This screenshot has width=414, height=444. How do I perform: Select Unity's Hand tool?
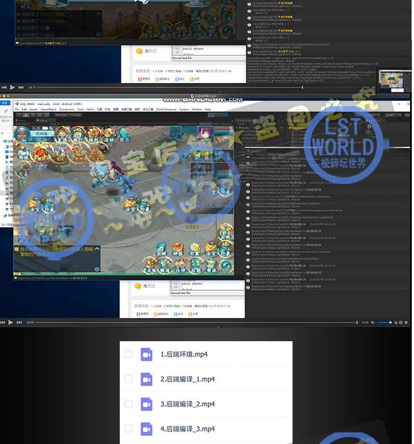coord(19,115)
